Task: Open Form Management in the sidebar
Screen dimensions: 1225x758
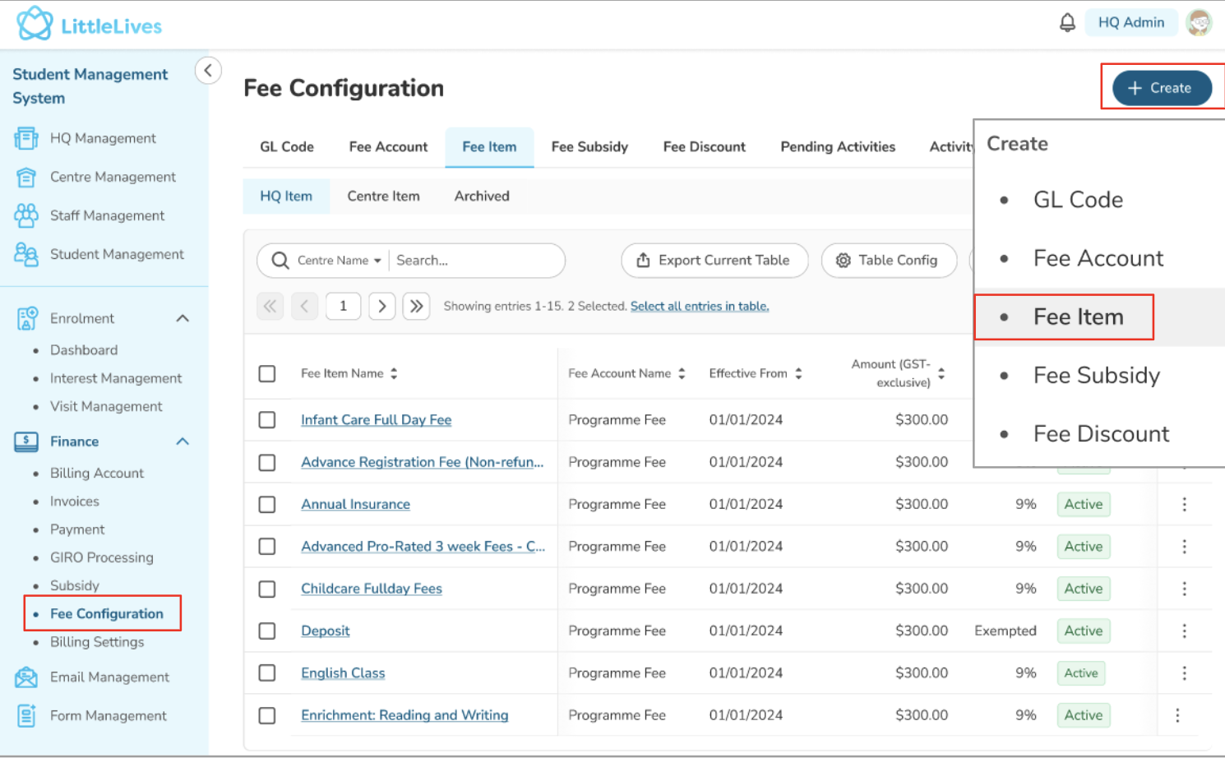Action: point(108,715)
